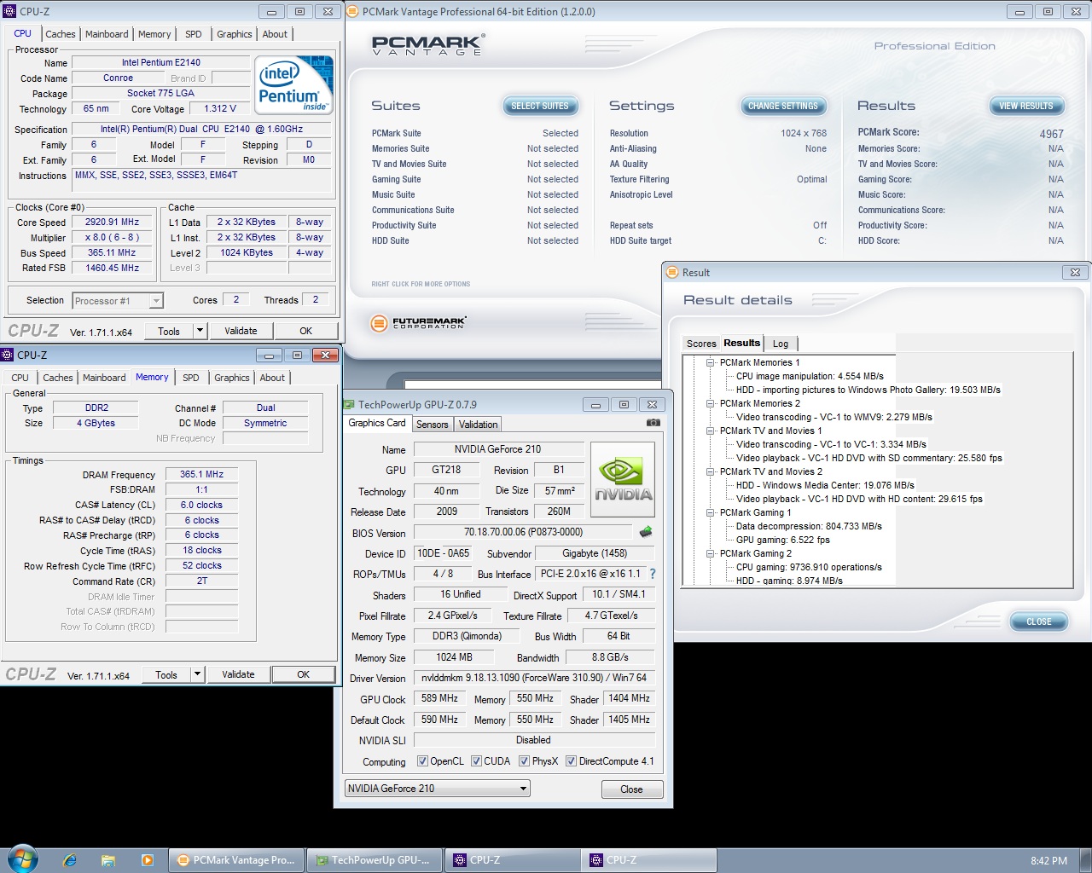Image resolution: width=1092 pixels, height=873 pixels.
Task: Toggle the PhysX checkbox
Action: [x=524, y=761]
